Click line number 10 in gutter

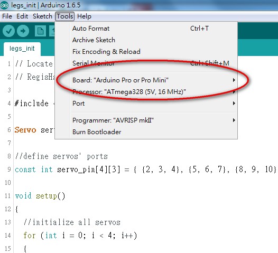coord(8,182)
